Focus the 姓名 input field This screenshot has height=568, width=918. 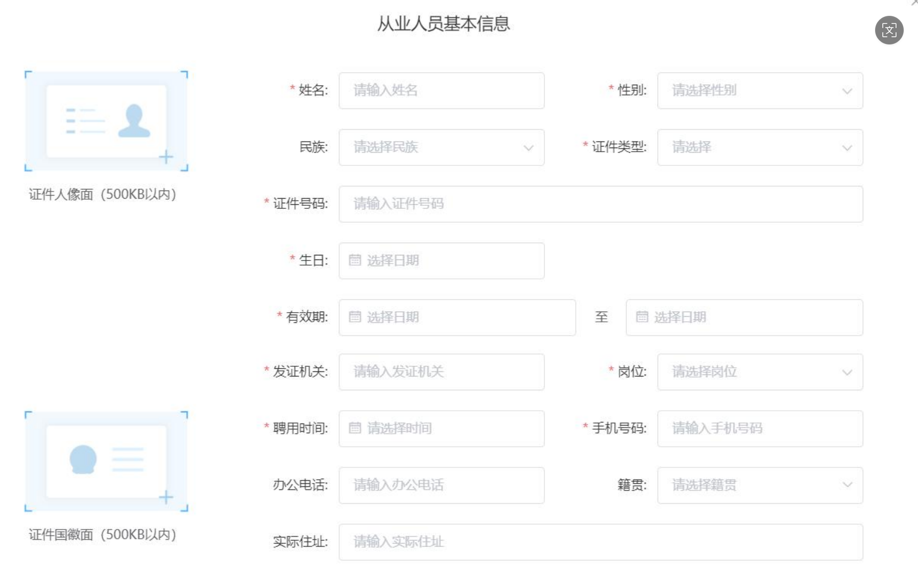441,91
